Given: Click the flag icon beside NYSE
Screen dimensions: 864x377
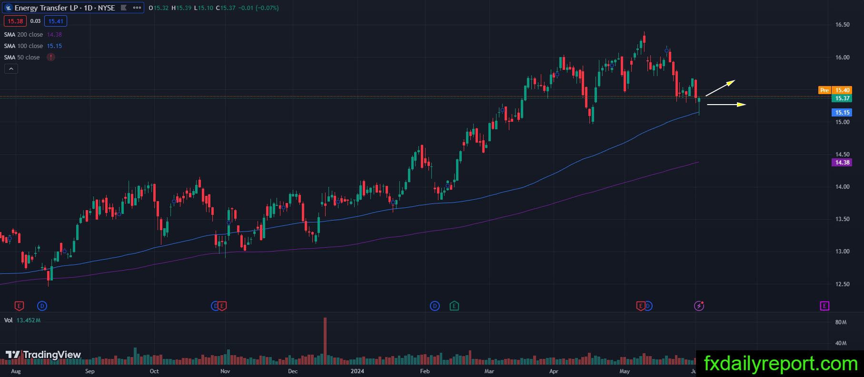Looking at the screenshot, I should coord(124,8).
